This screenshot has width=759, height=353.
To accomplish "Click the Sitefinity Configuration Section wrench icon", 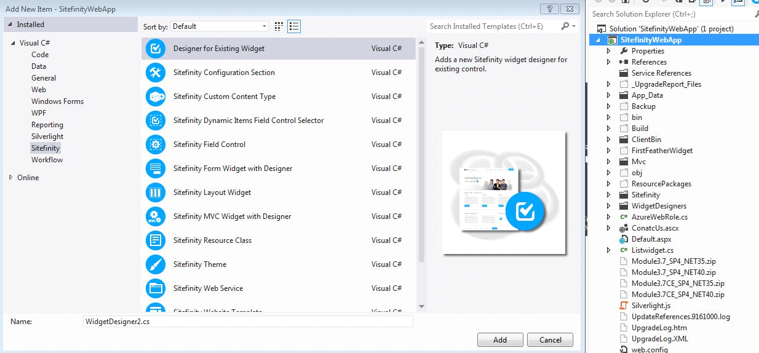I will tap(156, 73).
